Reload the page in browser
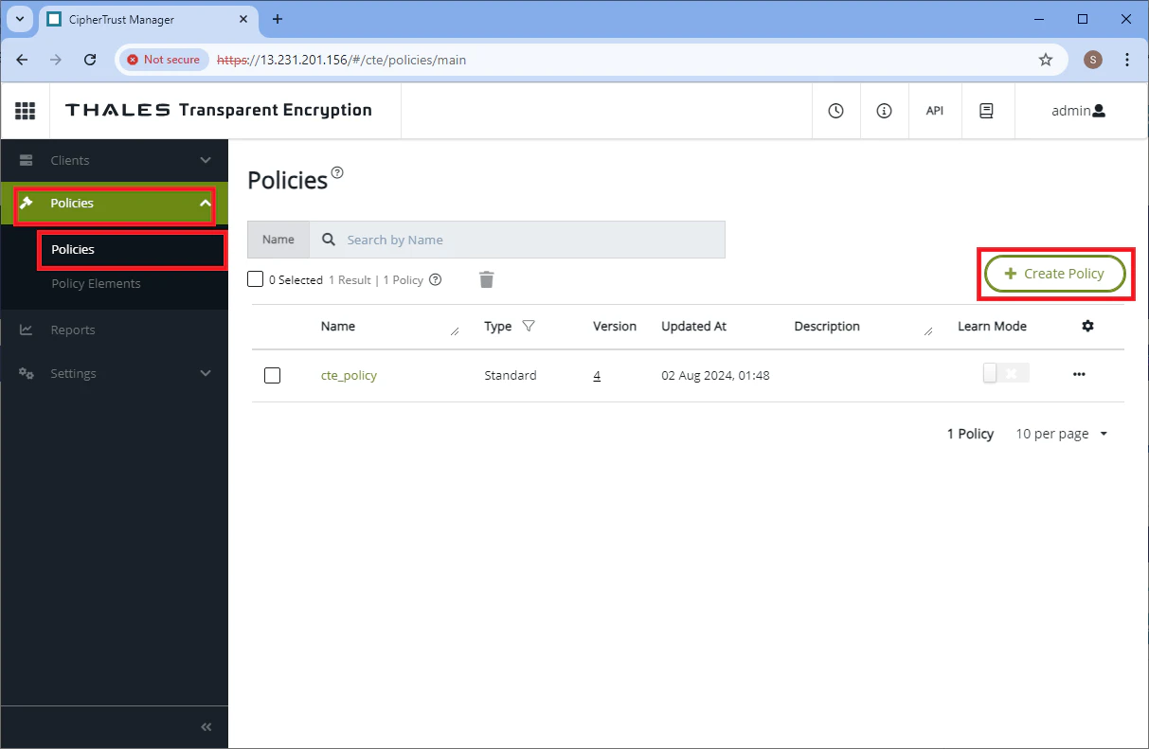 point(90,60)
